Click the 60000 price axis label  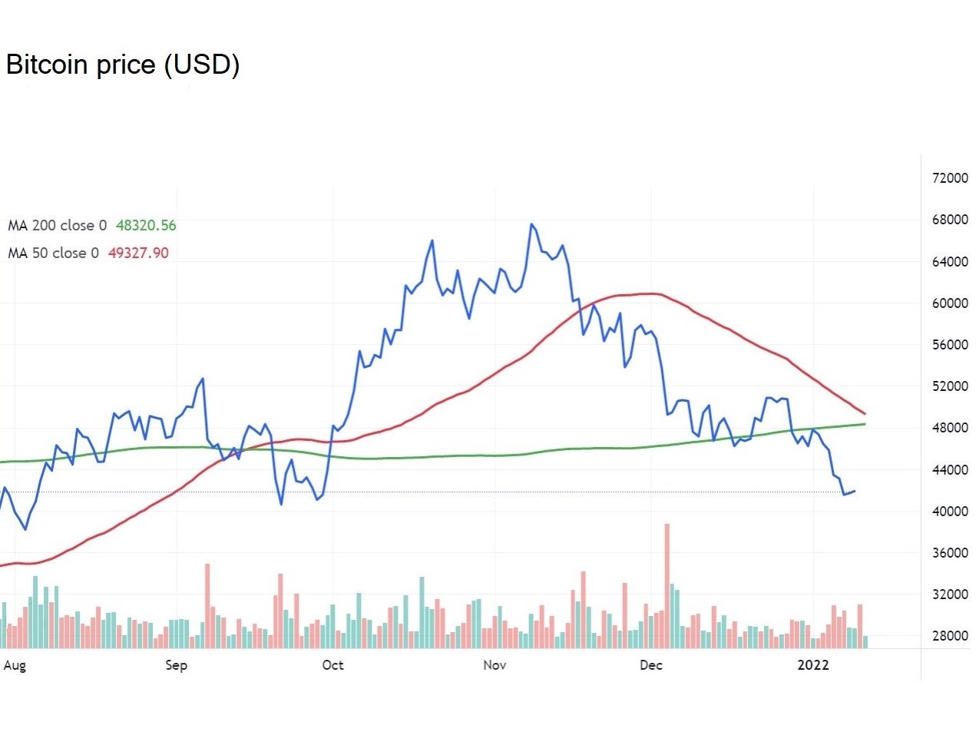tap(949, 303)
